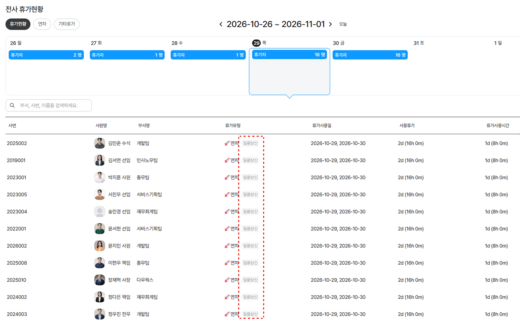Click the date range 2026-10-26 ~ 2026-11-01
The width and height of the screenshot is (520, 323).
276,24
